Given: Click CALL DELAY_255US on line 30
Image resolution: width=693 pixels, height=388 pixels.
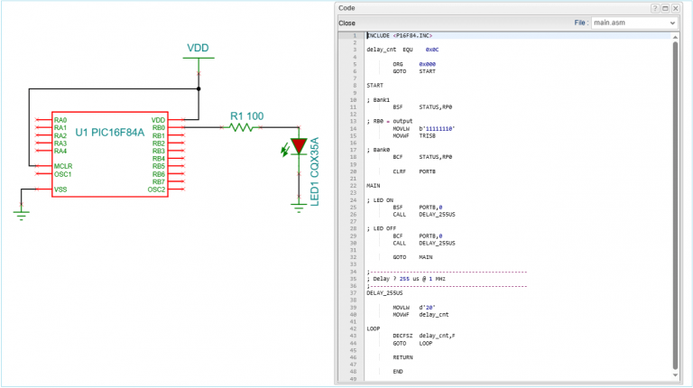Looking at the screenshot, I should 424,243.
